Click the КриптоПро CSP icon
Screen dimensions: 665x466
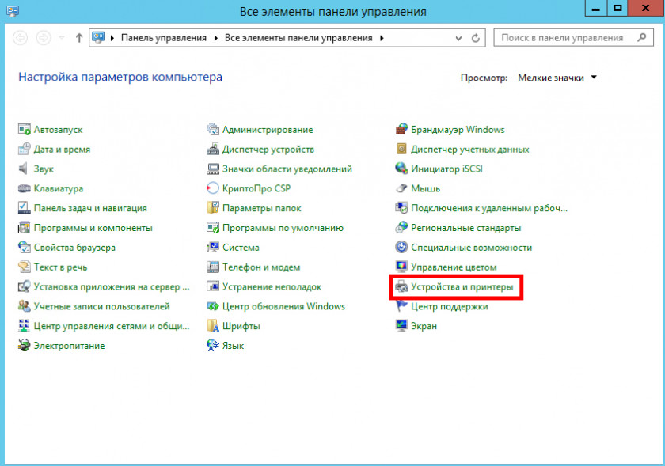tap(212, 188)
